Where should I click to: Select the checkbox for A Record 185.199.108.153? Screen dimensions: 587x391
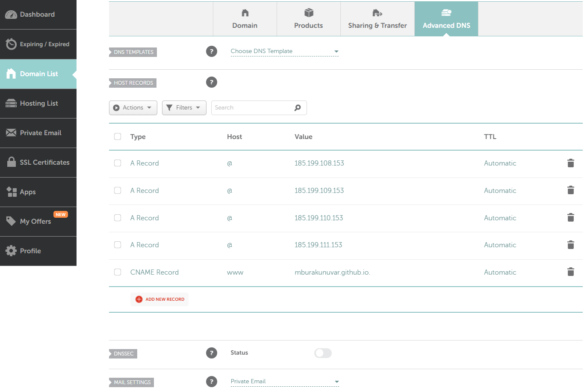[118, 163]
